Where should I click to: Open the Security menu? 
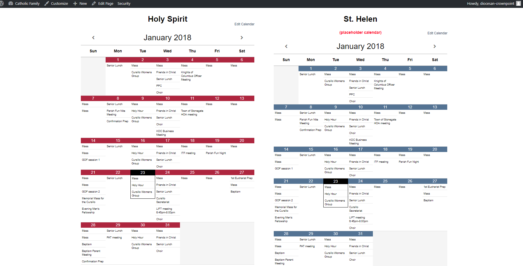124,4
